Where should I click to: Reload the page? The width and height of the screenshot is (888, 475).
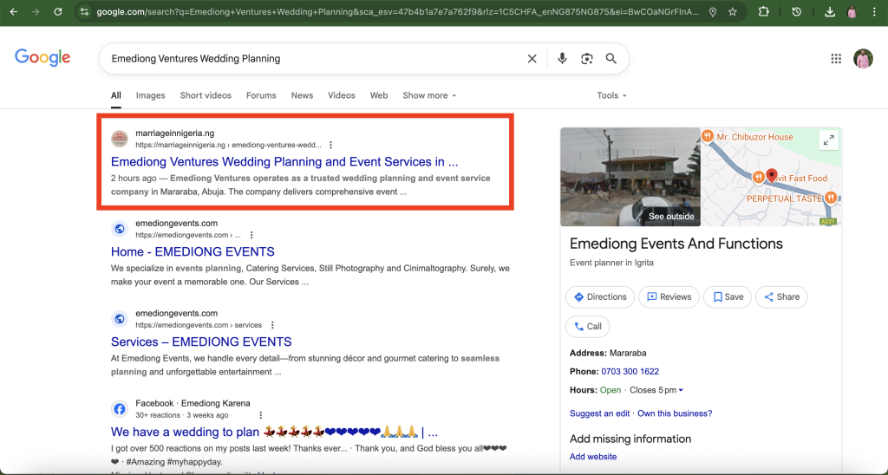coord(58,12)
